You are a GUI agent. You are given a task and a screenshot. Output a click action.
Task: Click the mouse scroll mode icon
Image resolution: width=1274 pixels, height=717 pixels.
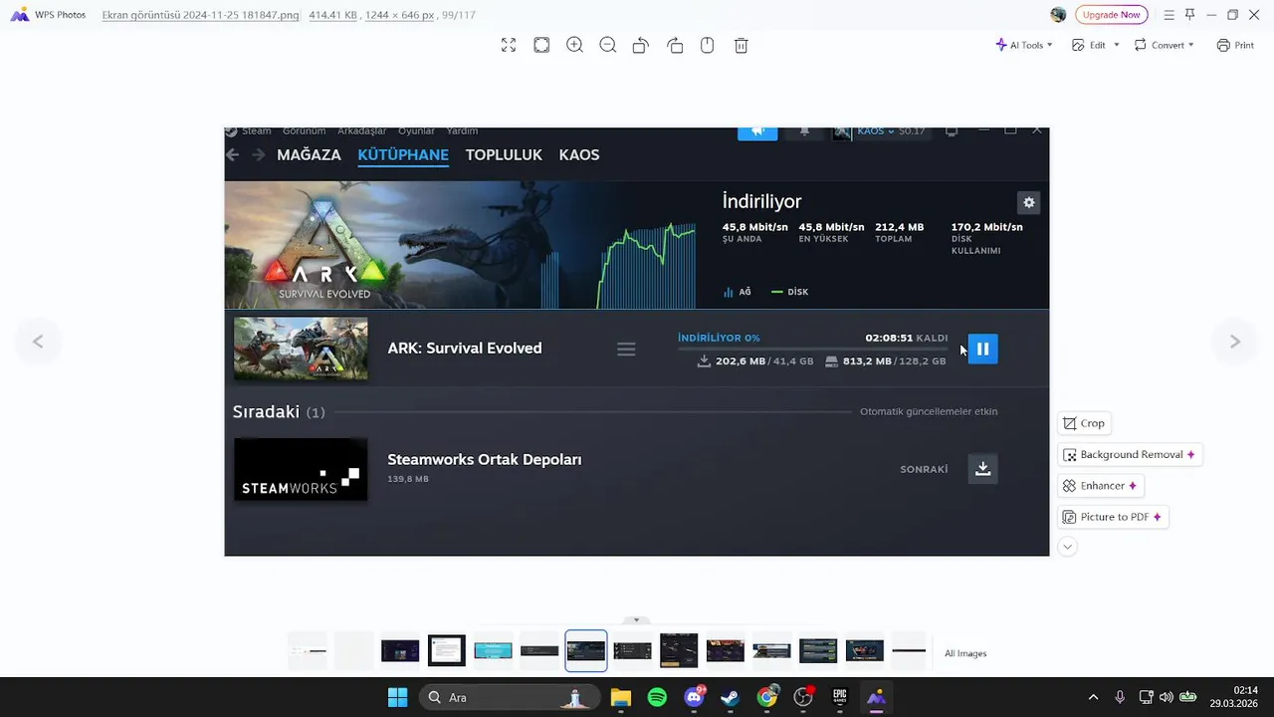pyautogui.click(x=708, y=45)
